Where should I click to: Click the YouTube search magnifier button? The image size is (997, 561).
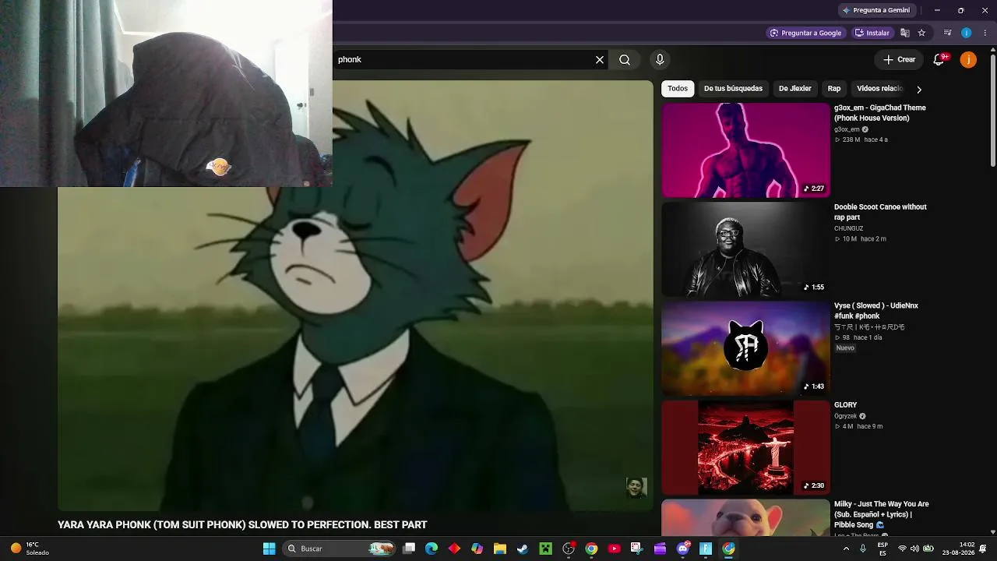625,60
